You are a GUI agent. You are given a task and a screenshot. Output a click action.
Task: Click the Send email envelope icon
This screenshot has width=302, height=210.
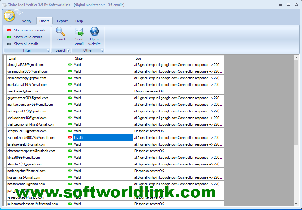79,32
